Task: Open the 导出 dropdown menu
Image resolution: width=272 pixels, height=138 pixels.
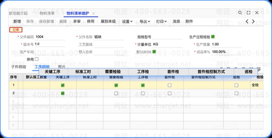Action: [145, 22]
